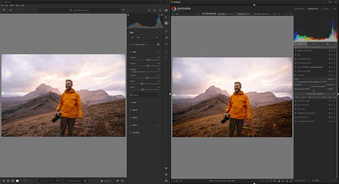
Task: Enable compensate camera exposure checkbox
Action: [x=296, y=82]
